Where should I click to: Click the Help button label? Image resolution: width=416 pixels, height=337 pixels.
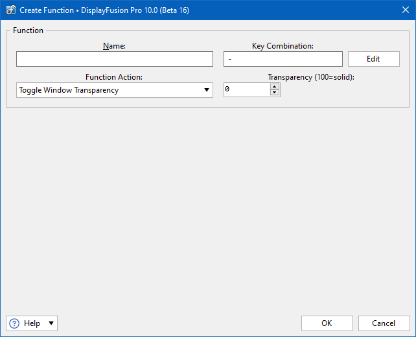[32, 323]
